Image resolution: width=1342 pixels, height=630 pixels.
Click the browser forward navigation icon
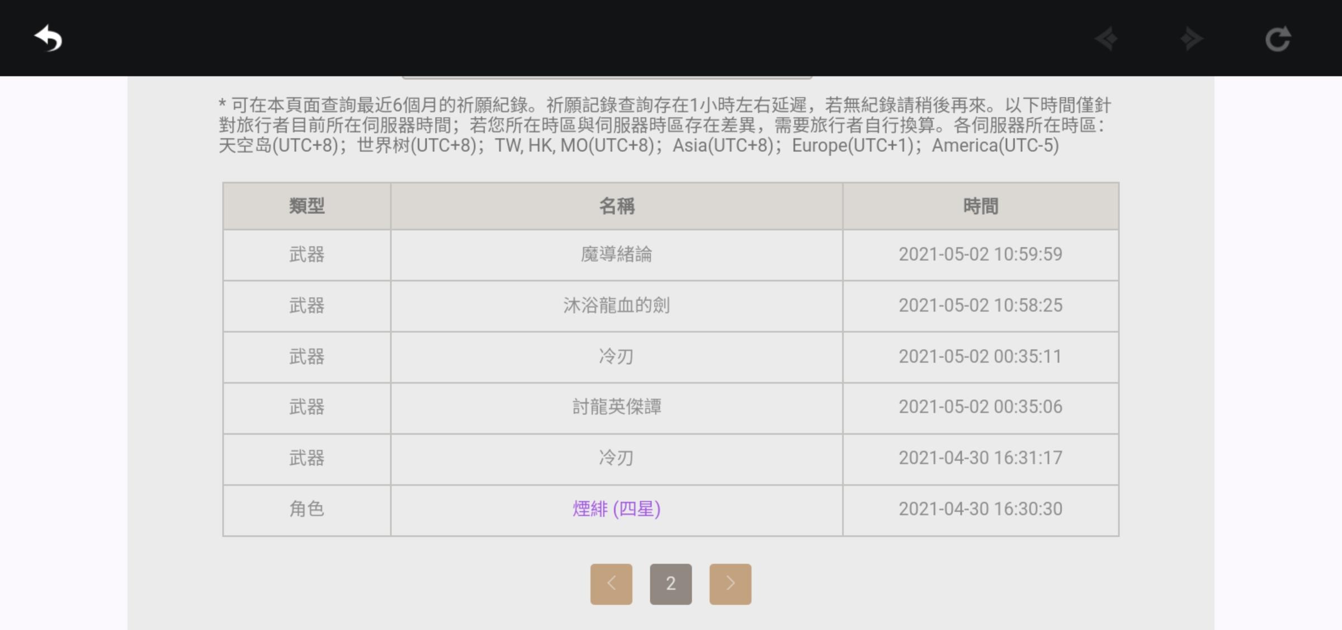tap(1192, 39)
